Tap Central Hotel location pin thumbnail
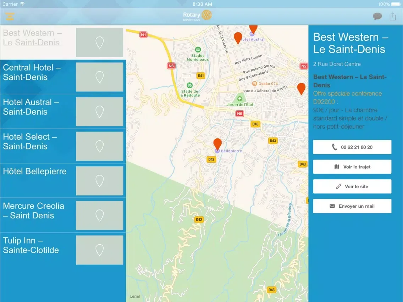The image size is (403, 302). pyautogui.click(x=99, y=77)
